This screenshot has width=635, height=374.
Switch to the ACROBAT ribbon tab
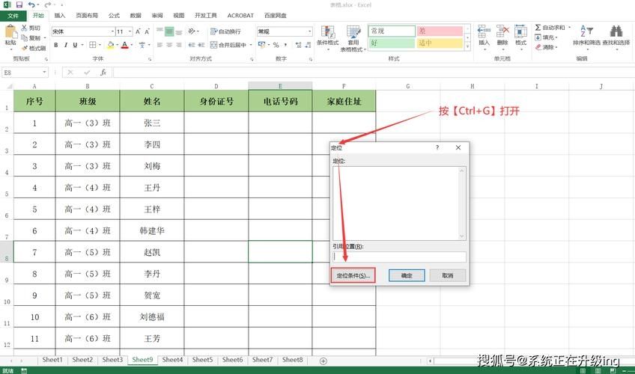coord(240,16)
